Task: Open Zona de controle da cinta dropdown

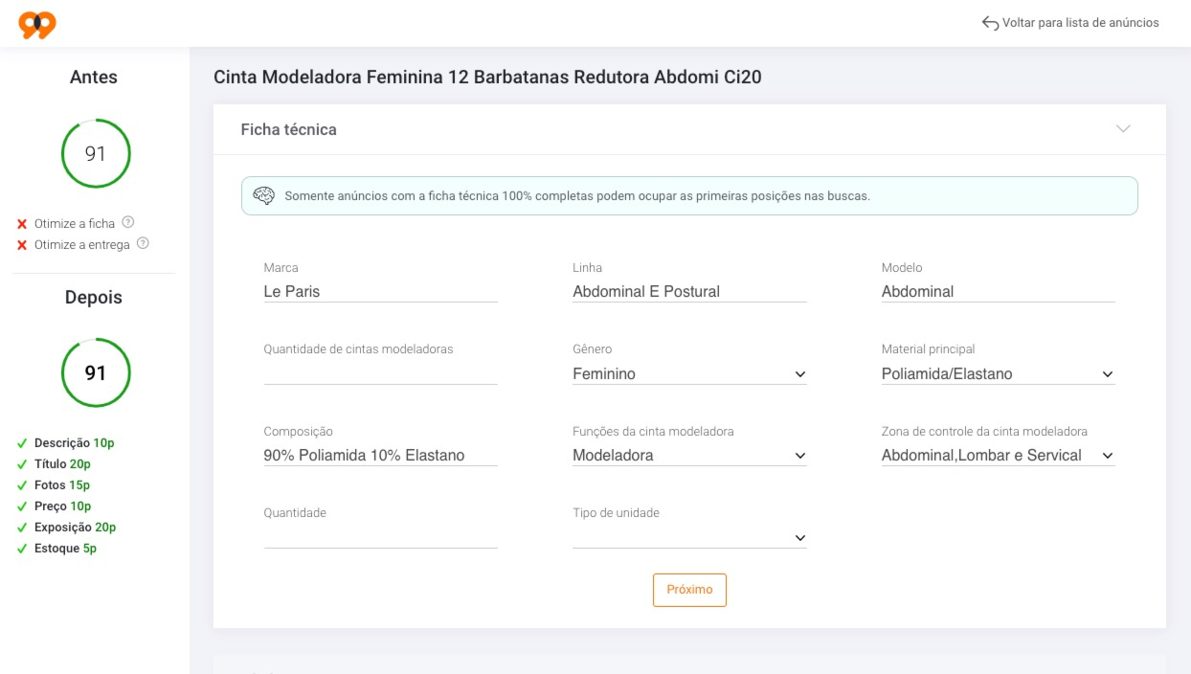Action: coord(998,456)
